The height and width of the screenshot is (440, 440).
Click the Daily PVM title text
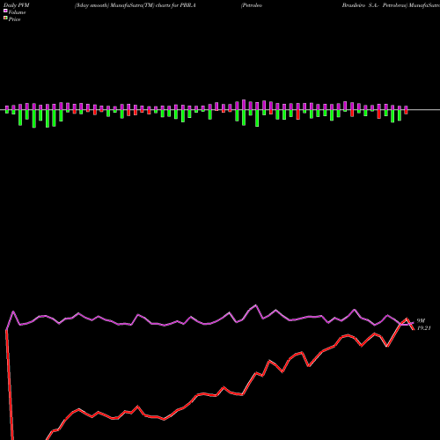tap(17, 5)
